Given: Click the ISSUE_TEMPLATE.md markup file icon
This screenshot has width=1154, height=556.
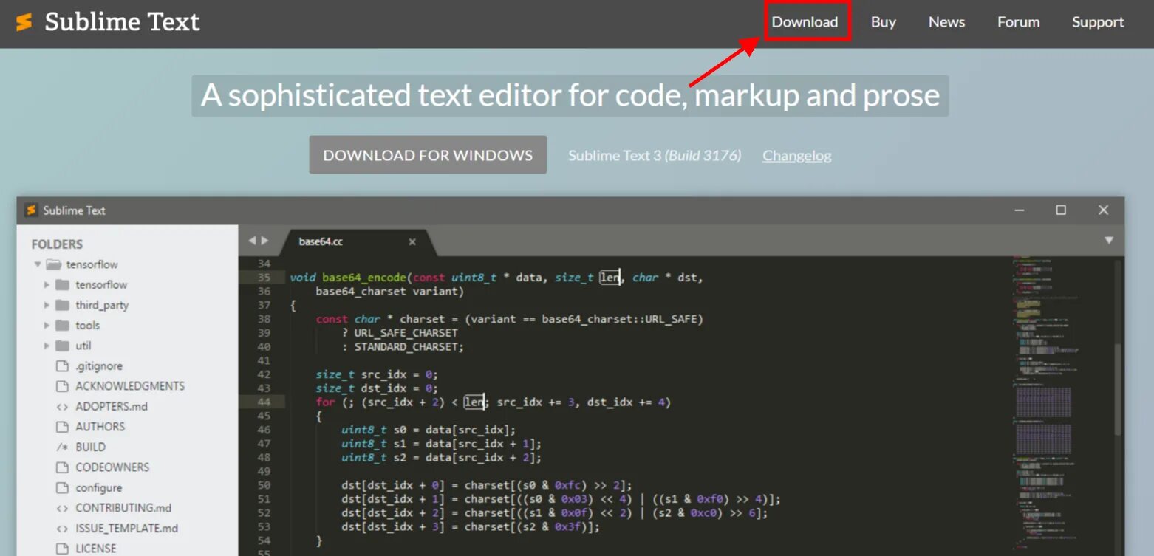Looking at the screenshot, I should pos(62,529).
